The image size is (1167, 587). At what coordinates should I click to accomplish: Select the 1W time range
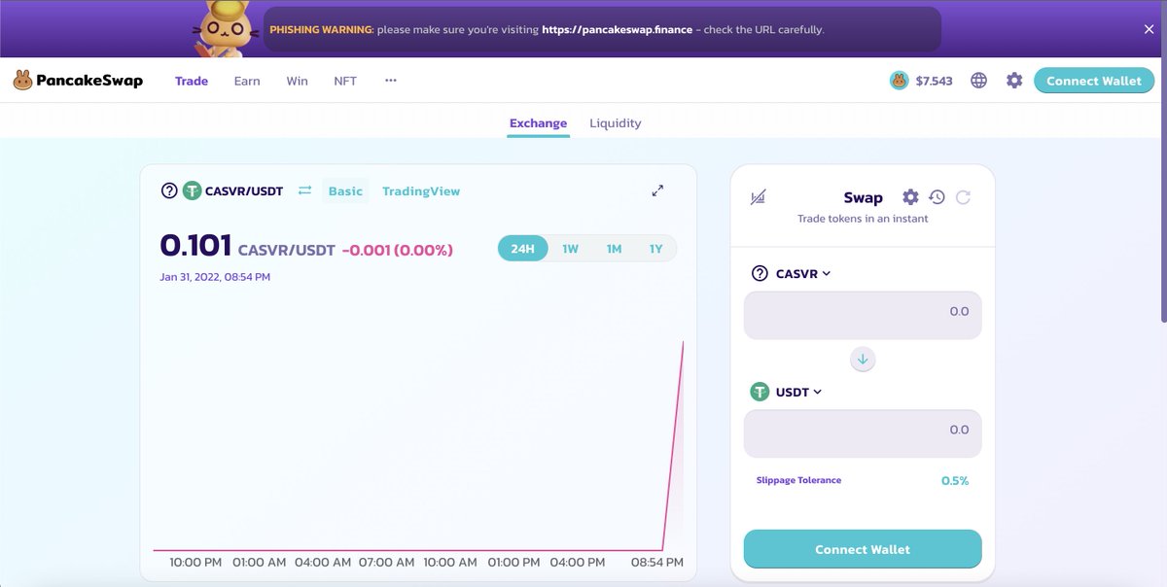click(x=570, y=249)
